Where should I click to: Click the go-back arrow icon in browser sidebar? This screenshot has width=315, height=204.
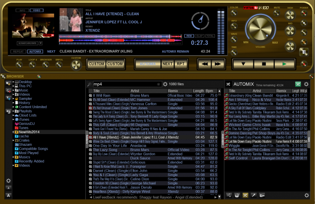(x=8, y=112)
